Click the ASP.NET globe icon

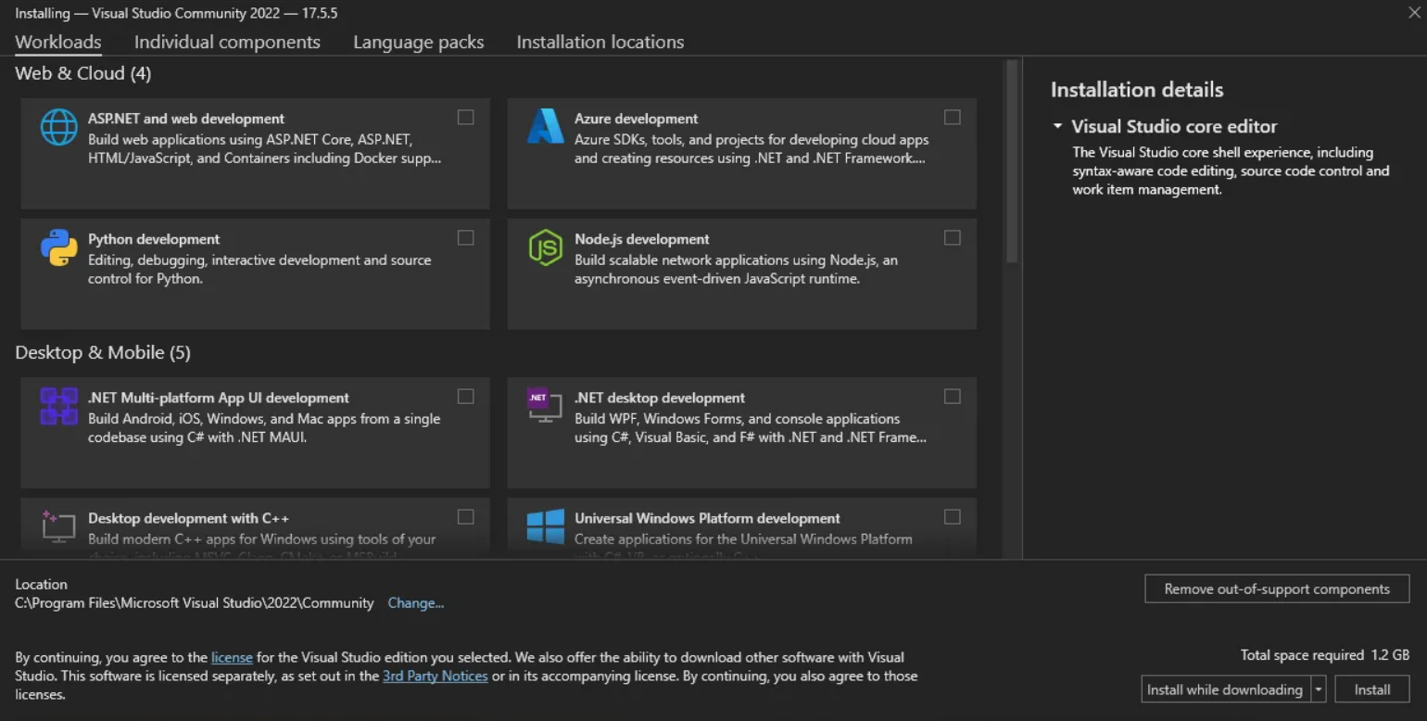tap(58, 127)
